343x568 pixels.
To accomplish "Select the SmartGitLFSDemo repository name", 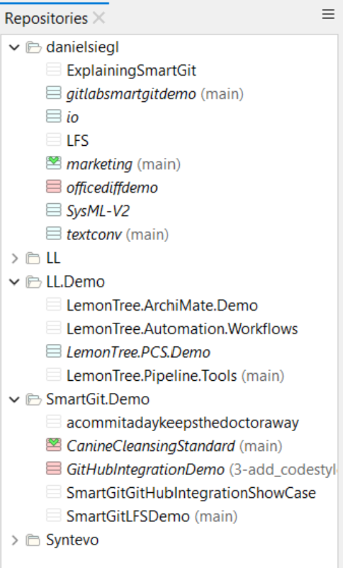I will (x=128, y=516).
